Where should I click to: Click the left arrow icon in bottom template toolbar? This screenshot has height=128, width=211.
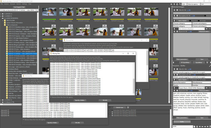click(202, 127)
